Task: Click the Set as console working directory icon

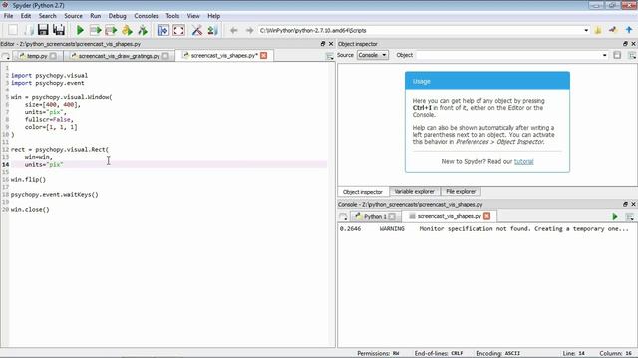Action: (614, 30)
